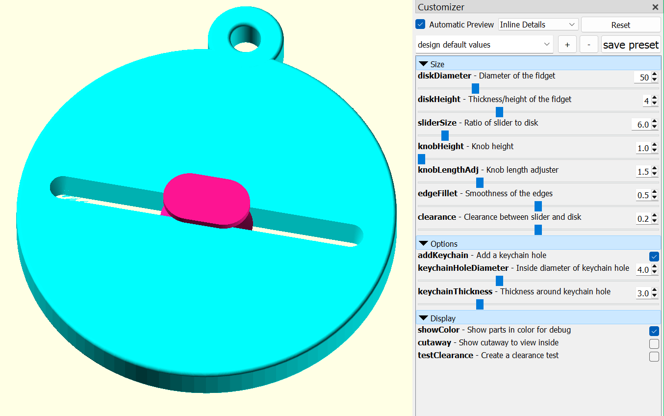Click the 'Smoothness of the edges' label
This screenshot has width=664, height=416.
[x=509, y=193]
